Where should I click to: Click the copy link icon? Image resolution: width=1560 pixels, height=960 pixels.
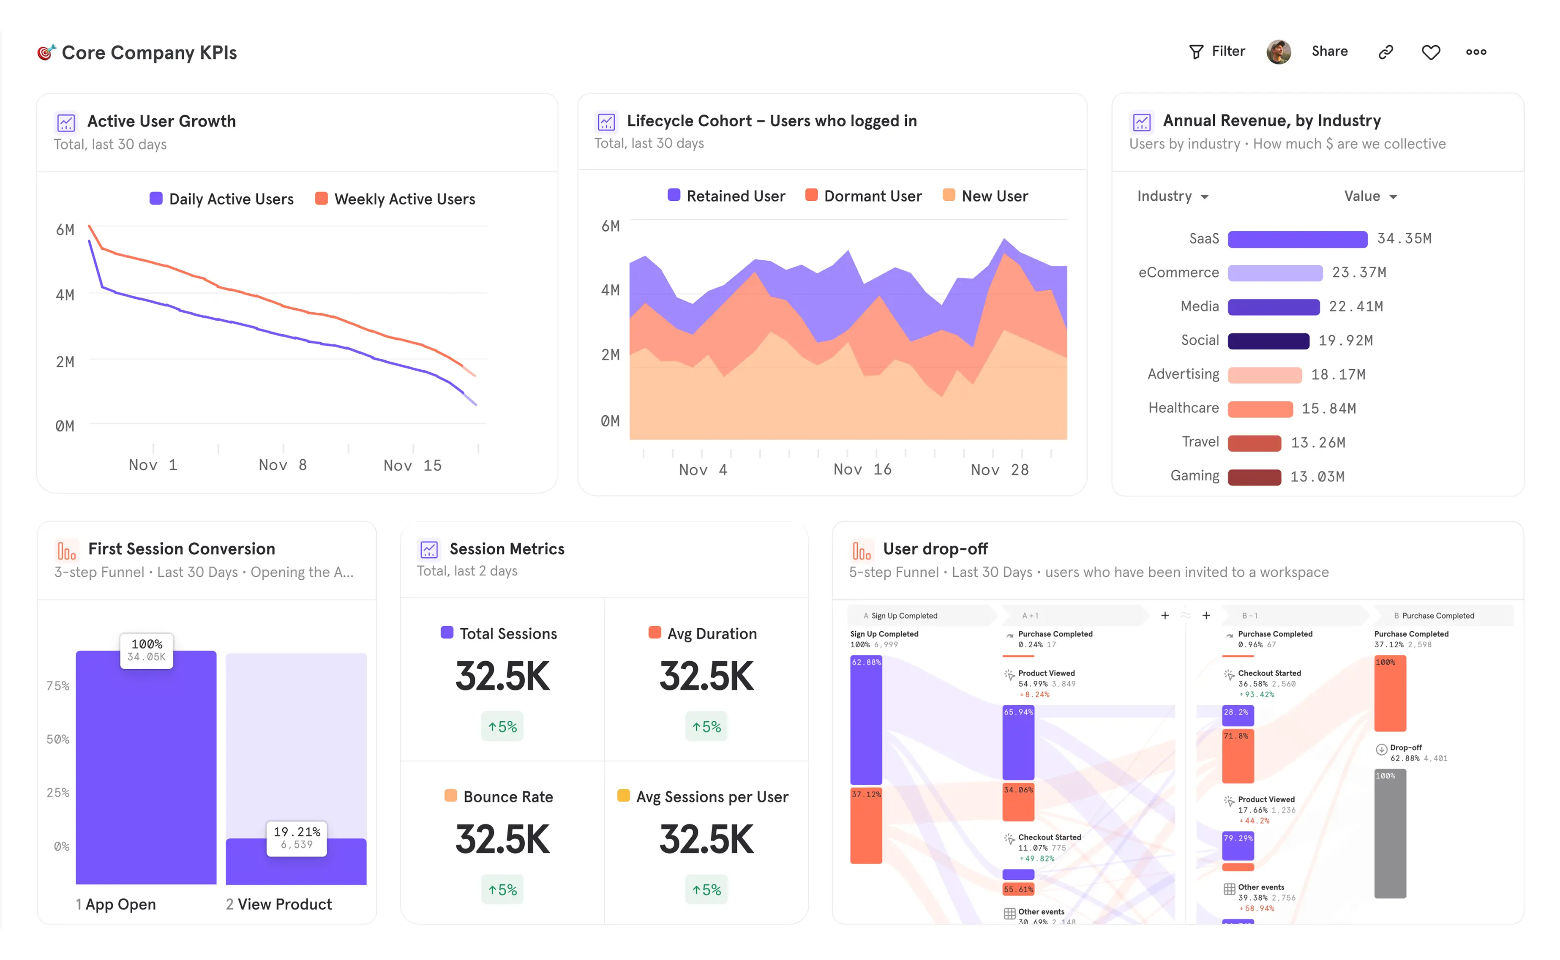pos(1385,52)
